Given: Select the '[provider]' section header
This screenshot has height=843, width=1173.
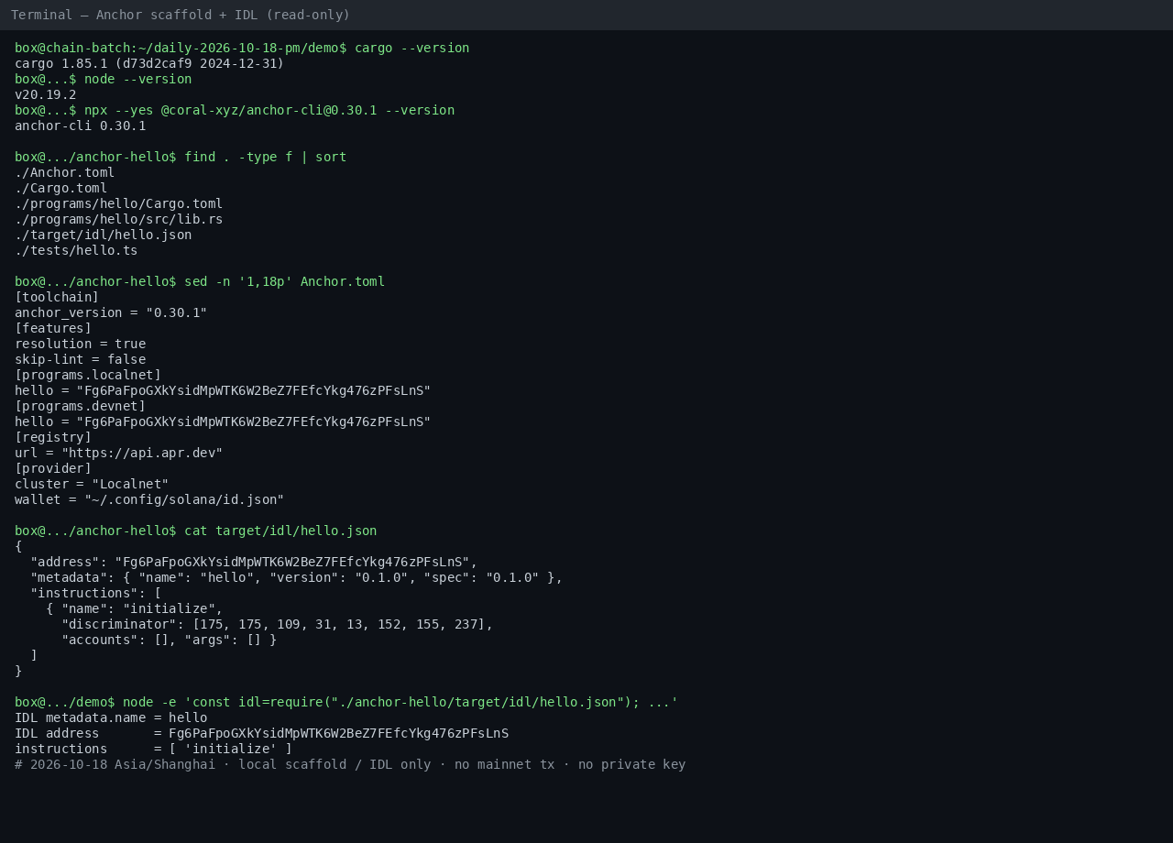Looking at the screenshot, I should [x=53, y=468].
